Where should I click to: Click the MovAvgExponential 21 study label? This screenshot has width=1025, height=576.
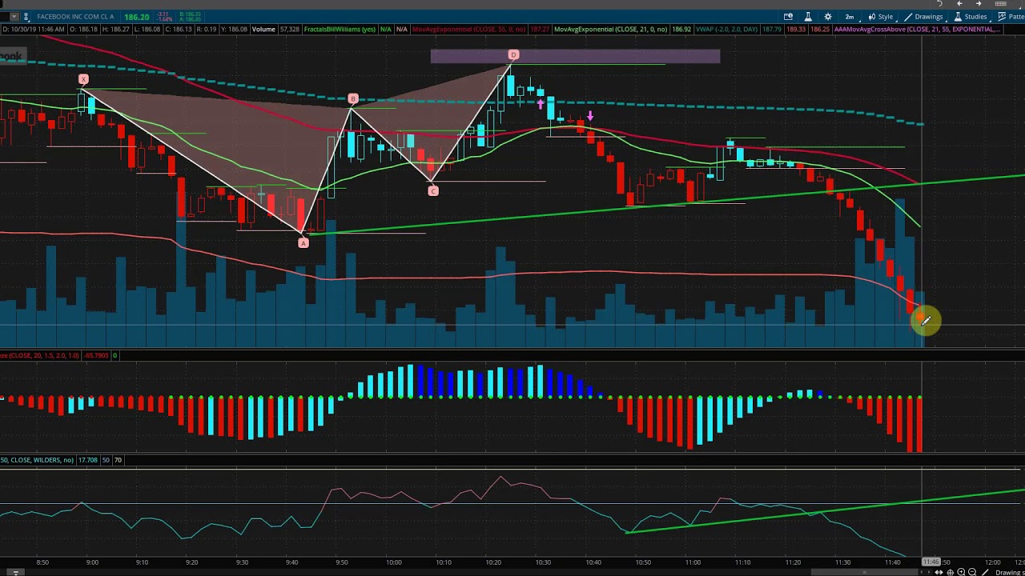point(611,30)
